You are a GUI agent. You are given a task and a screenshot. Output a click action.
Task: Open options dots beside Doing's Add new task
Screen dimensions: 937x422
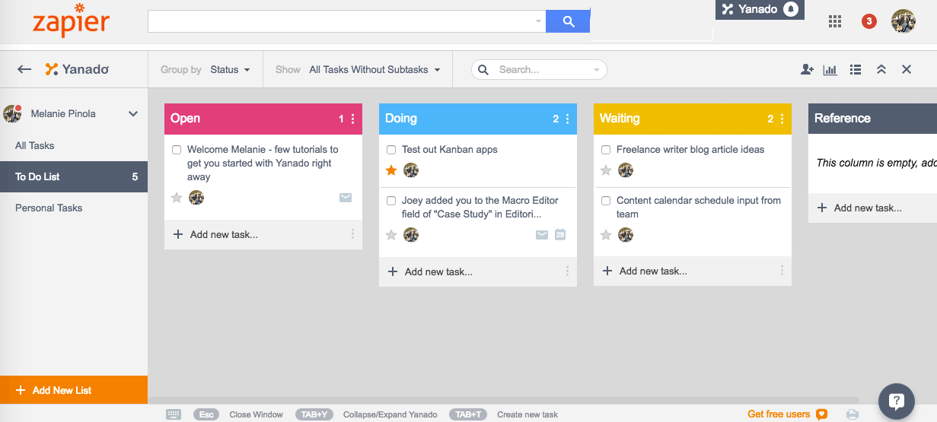click(567, 271)
